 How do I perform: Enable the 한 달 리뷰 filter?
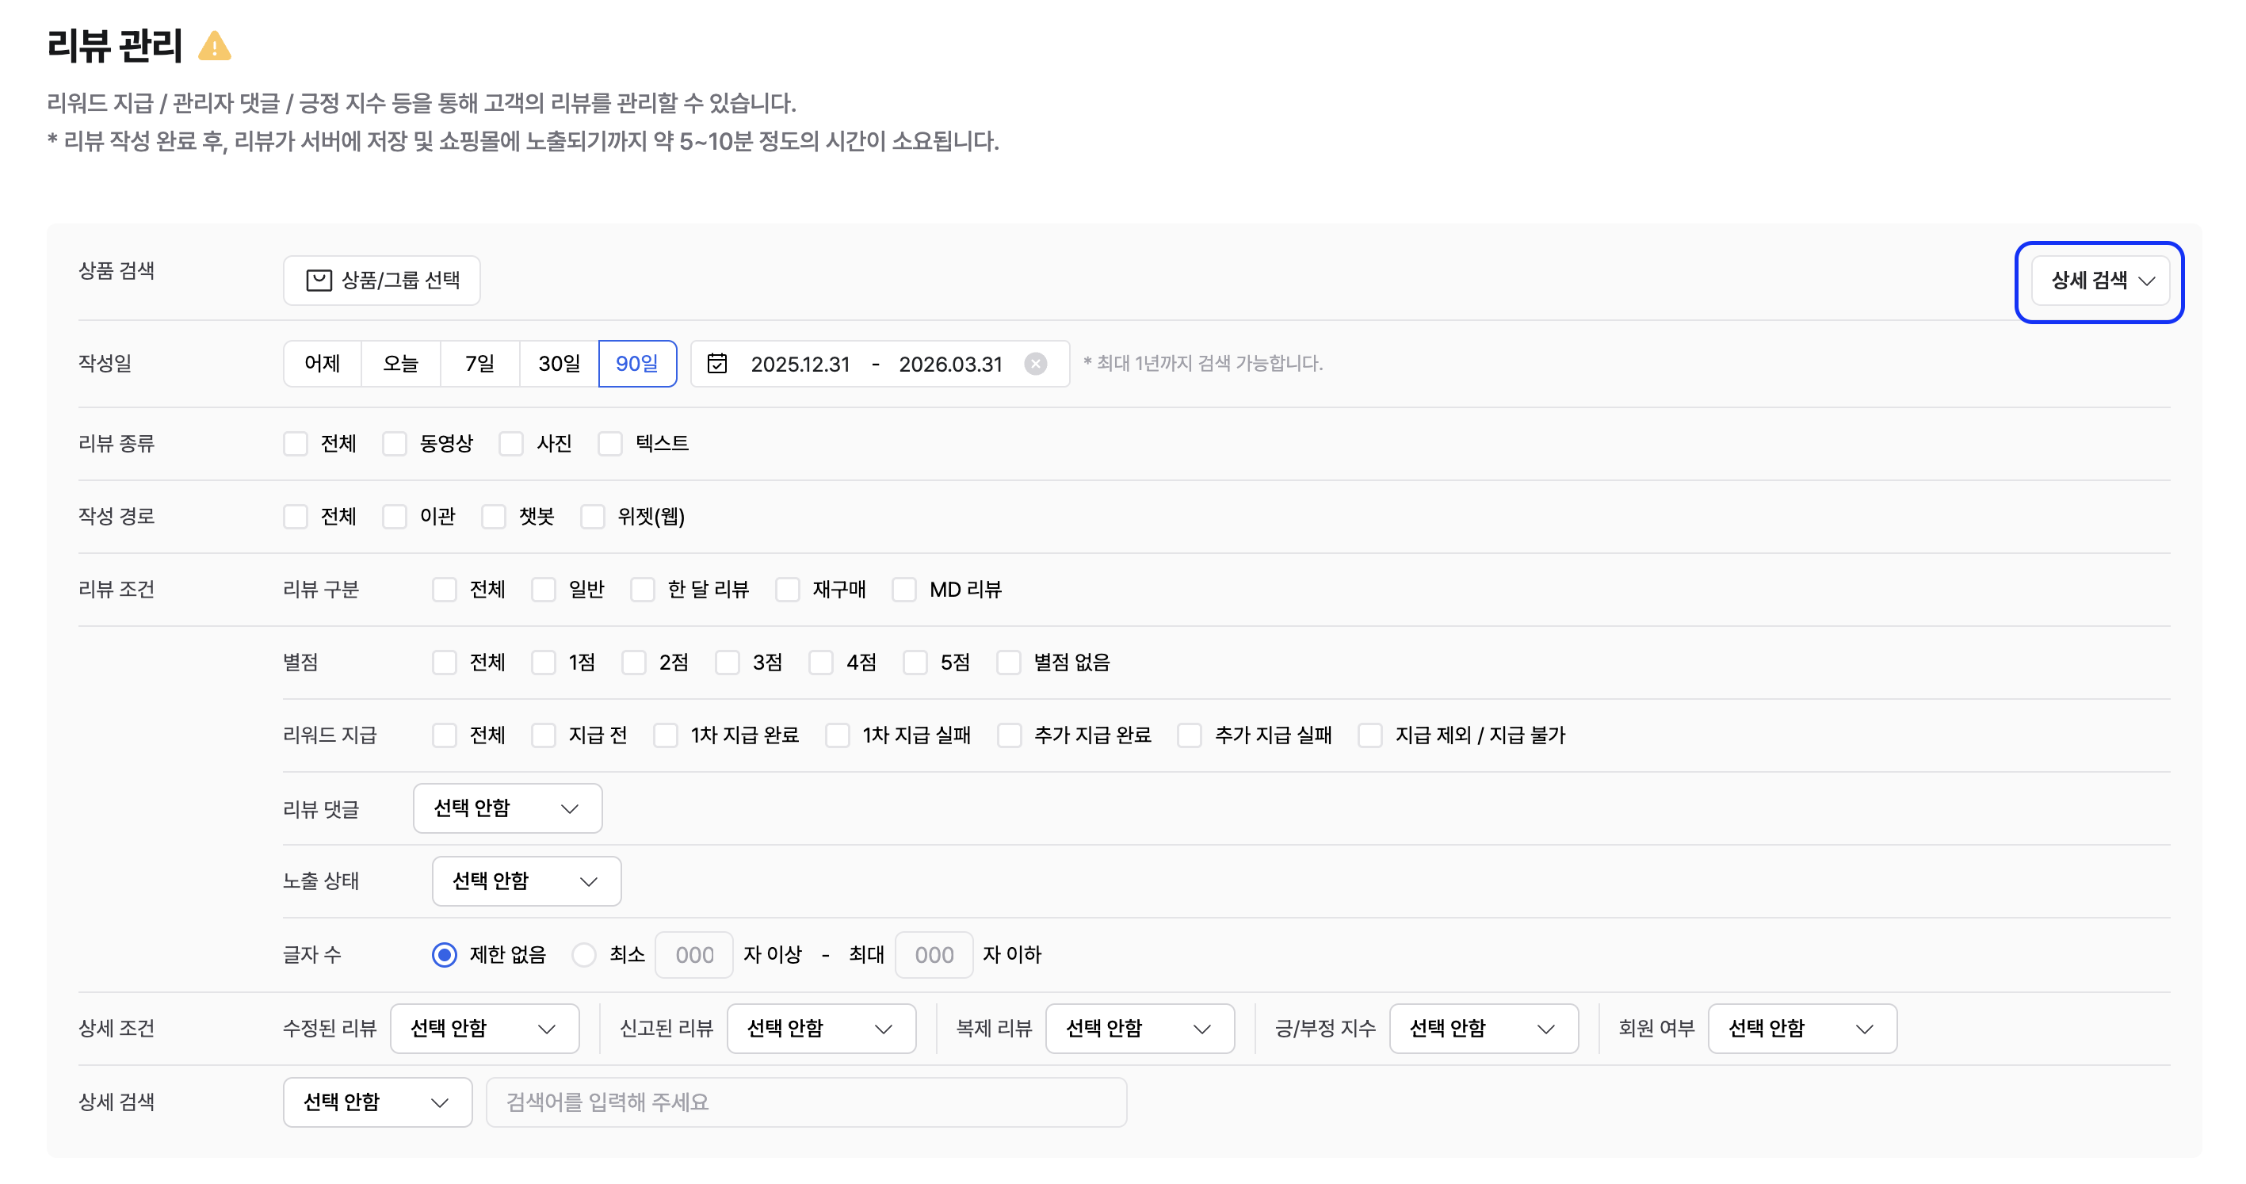[643, 590]
